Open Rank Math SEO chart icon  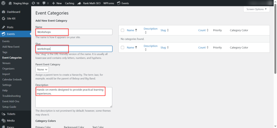[x=80, y=3]
